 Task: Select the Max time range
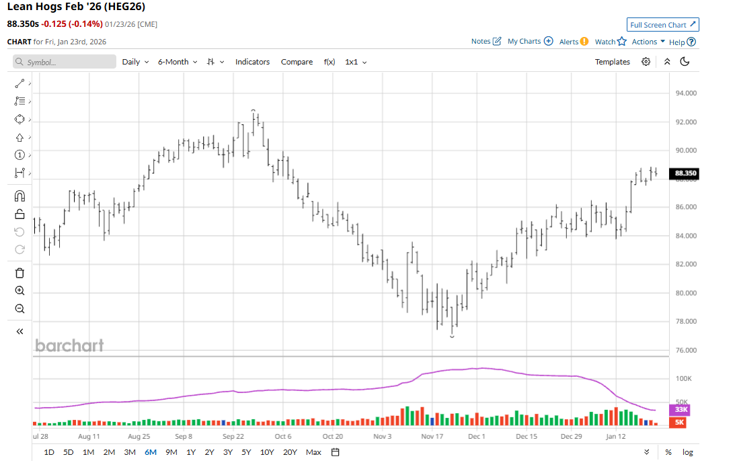pyautogui.click(x=313, y=452)
